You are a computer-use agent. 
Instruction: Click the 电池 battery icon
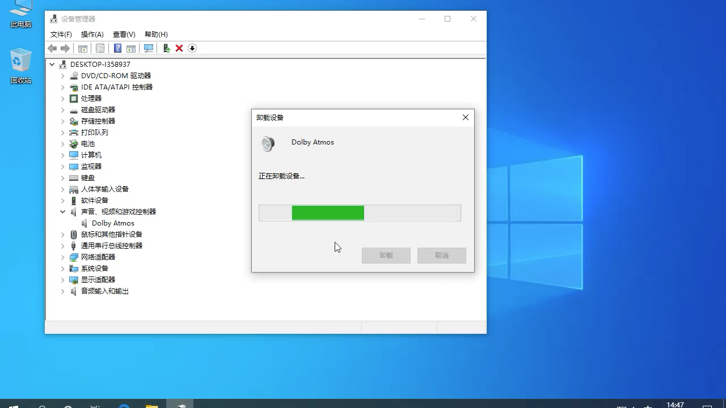[x=74, y=144]
